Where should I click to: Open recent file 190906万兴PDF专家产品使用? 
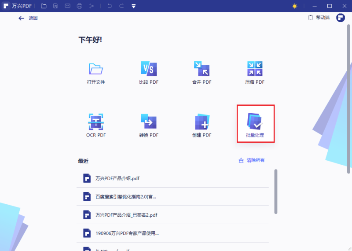pos(172,233)
